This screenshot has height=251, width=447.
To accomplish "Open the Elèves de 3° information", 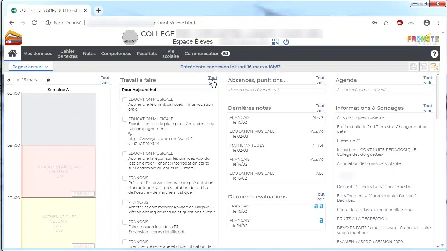I will 348,140.
